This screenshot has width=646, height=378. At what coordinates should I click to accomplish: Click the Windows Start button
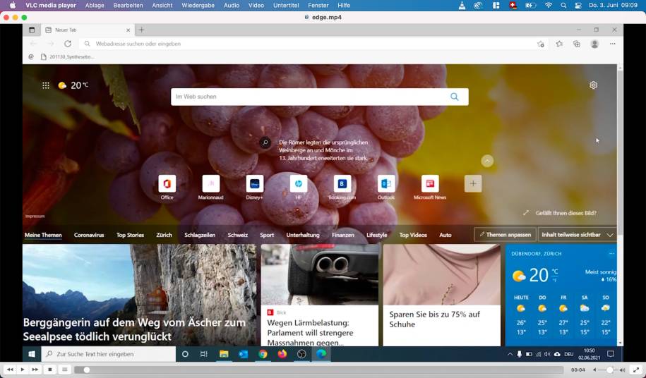coord(32,354)
